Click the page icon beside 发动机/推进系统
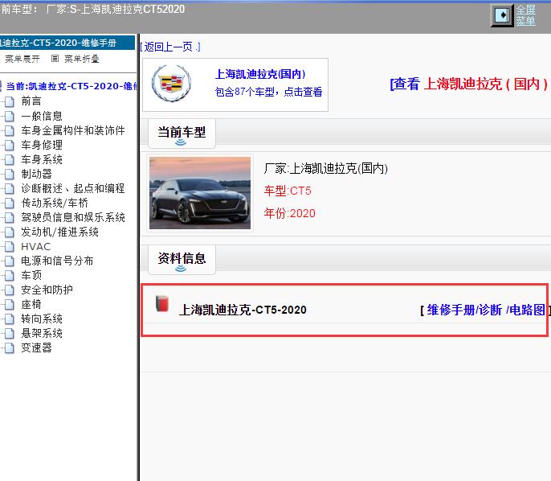This screenshot has width=551, height=481. (10, 232)
